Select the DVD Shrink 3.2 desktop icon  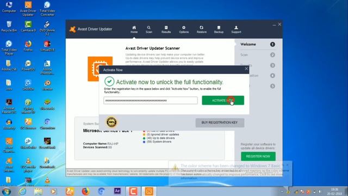(x=47, y=28)
